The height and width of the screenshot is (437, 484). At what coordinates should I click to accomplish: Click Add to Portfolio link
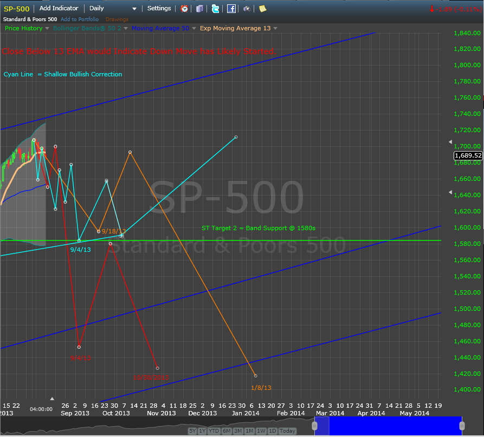click(80, 19)
